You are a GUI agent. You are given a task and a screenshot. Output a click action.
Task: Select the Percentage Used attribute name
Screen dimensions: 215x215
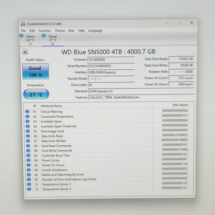point(53,131)
